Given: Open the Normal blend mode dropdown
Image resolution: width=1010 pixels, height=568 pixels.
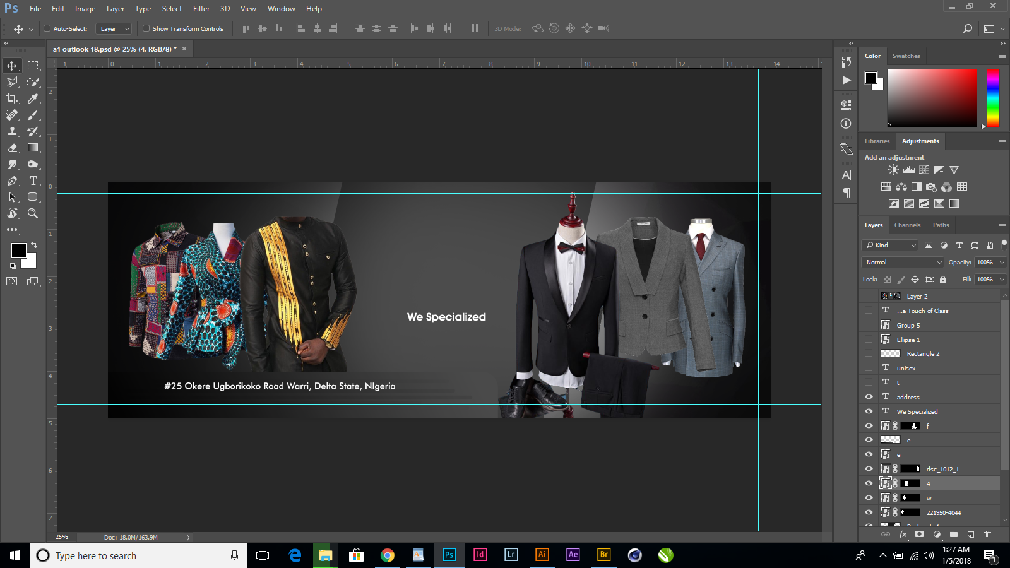Looking at the screenshot, I should tap(902, 262).
